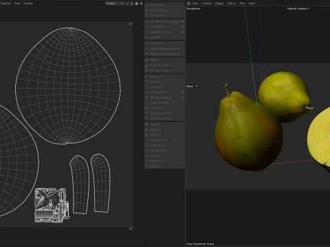
Task: Choose Copy UV command
Action: click(x=164, y=125)
